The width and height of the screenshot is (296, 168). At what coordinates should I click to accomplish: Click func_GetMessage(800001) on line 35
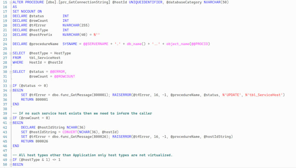[x=84, y=95]
